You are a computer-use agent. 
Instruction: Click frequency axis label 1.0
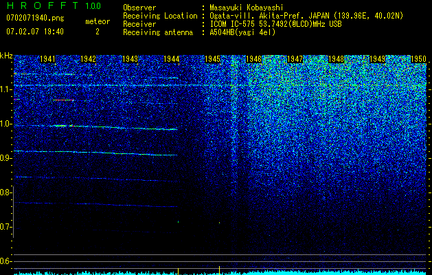pos(5,124)
